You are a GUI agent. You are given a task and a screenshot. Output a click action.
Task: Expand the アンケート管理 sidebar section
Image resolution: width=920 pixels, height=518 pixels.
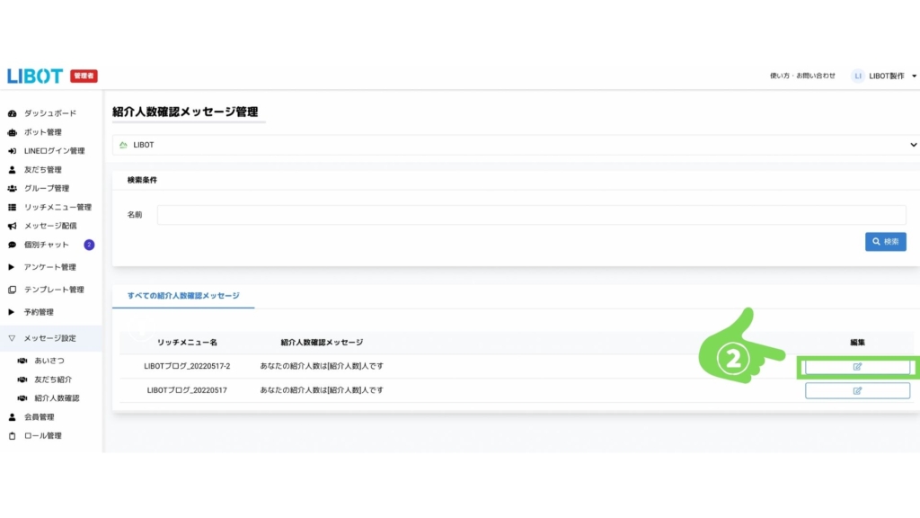(49, 267)
